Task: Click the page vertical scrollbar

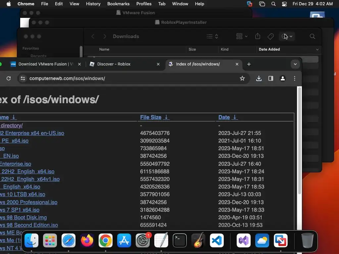Action: pos(299,140)
